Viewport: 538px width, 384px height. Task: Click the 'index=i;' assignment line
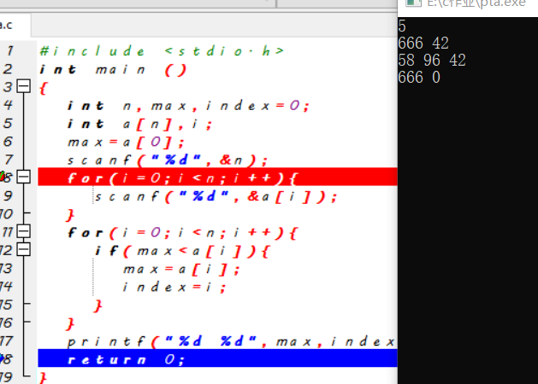click(x=174, y=287)
